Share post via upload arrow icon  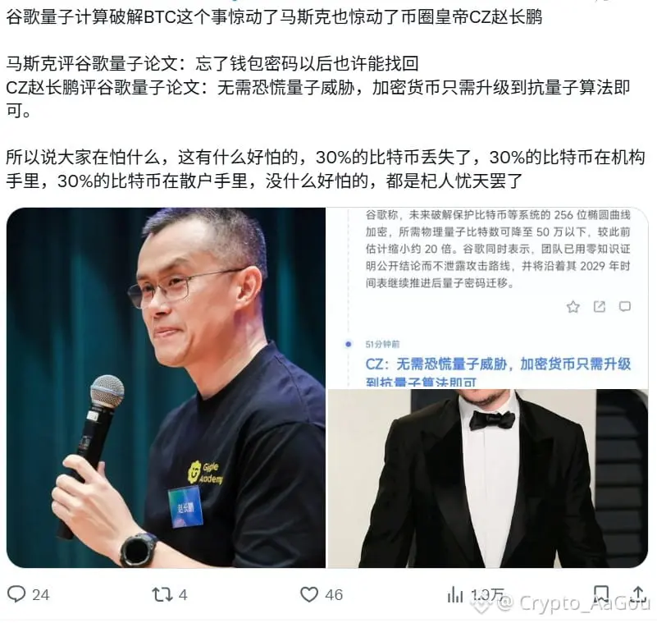pos(638,593)
